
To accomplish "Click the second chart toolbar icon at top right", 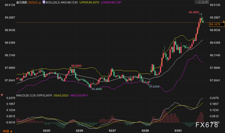I will point(200,2).
